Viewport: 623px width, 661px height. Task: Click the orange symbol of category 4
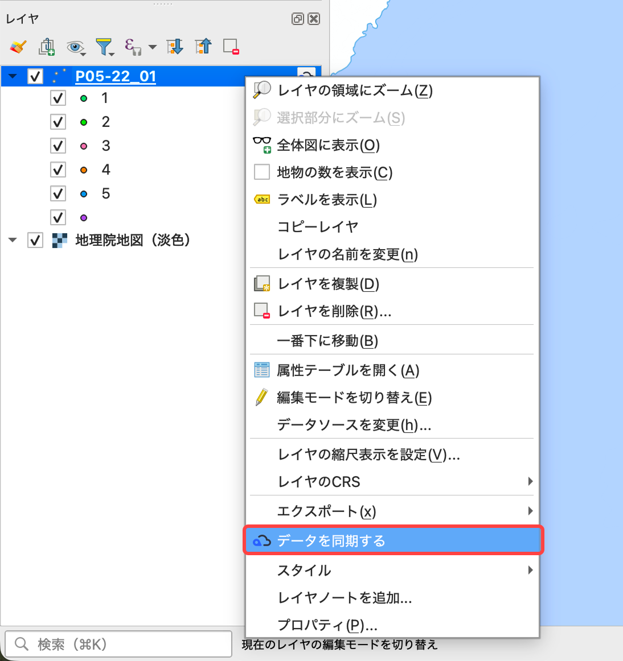(x=84, y=170)
